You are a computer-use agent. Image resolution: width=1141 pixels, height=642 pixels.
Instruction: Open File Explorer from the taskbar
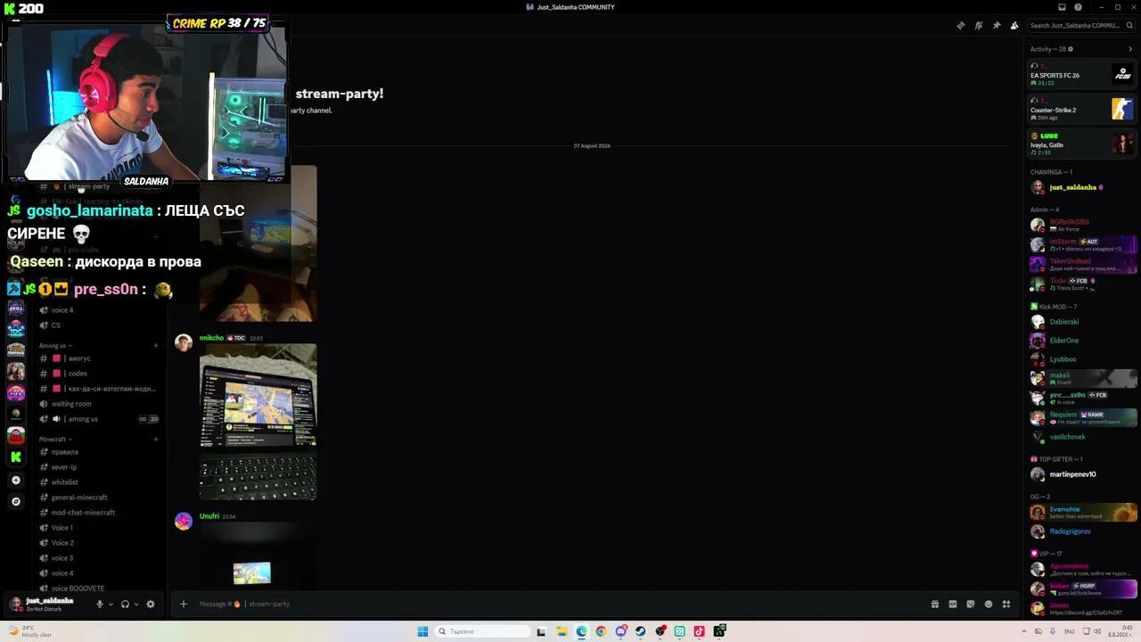click(562, 631)
